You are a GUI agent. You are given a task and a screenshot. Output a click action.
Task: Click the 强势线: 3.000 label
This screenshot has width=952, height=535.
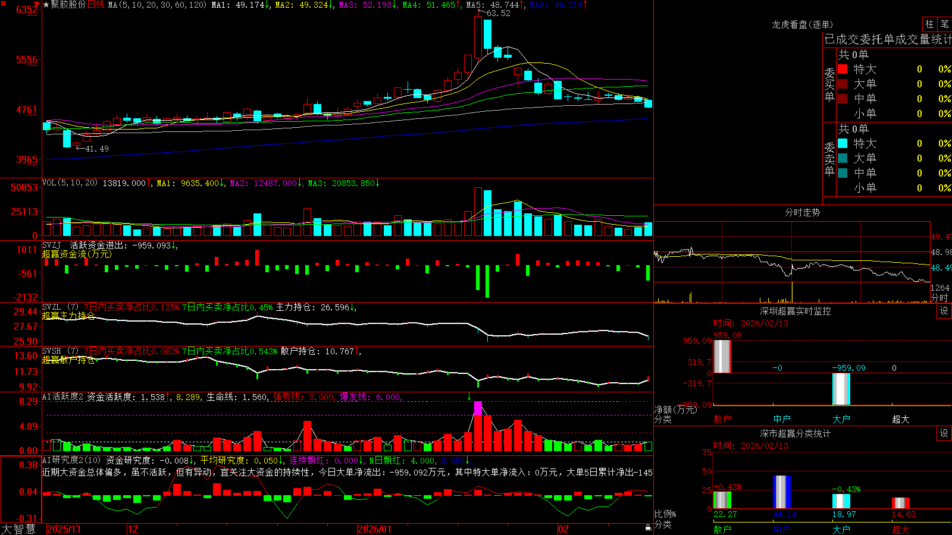click(x=303, y=396)
